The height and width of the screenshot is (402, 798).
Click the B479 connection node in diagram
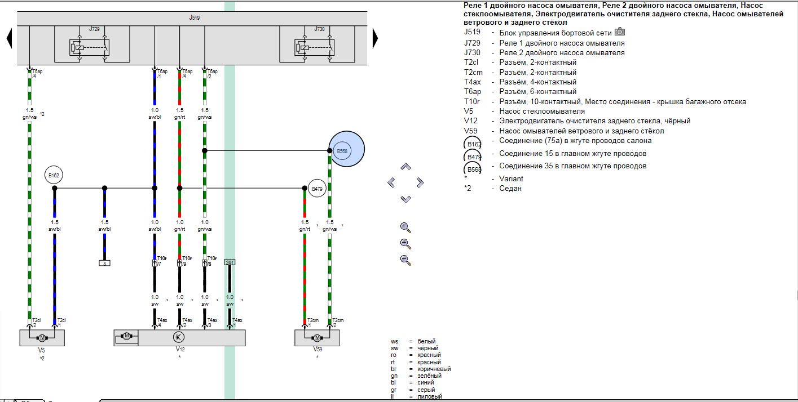point(317,189)
